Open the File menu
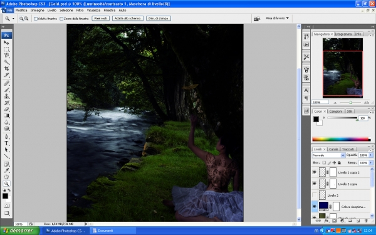The height and width of the screenshot is (235, 376). [x=9, y=10]
